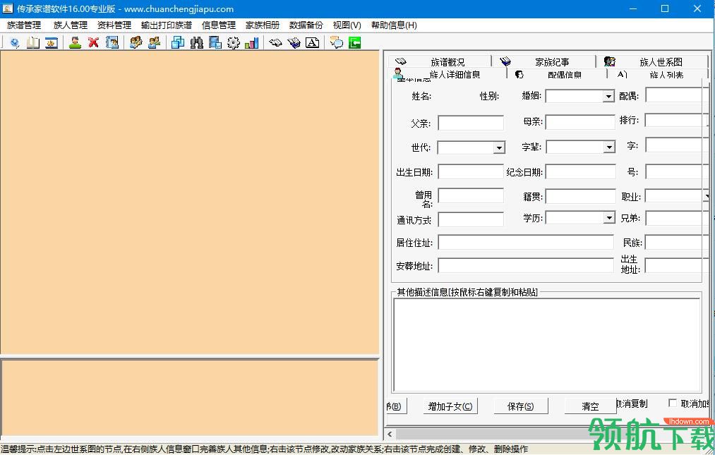This screenshot has height=455, width=715.
Task: Click the picture window toolbar icon
Action: pos(52,43)
